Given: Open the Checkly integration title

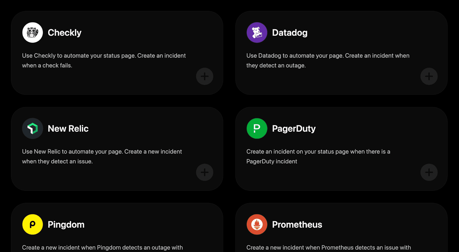Looking at the screenshot, I should [x=65, y=33].
